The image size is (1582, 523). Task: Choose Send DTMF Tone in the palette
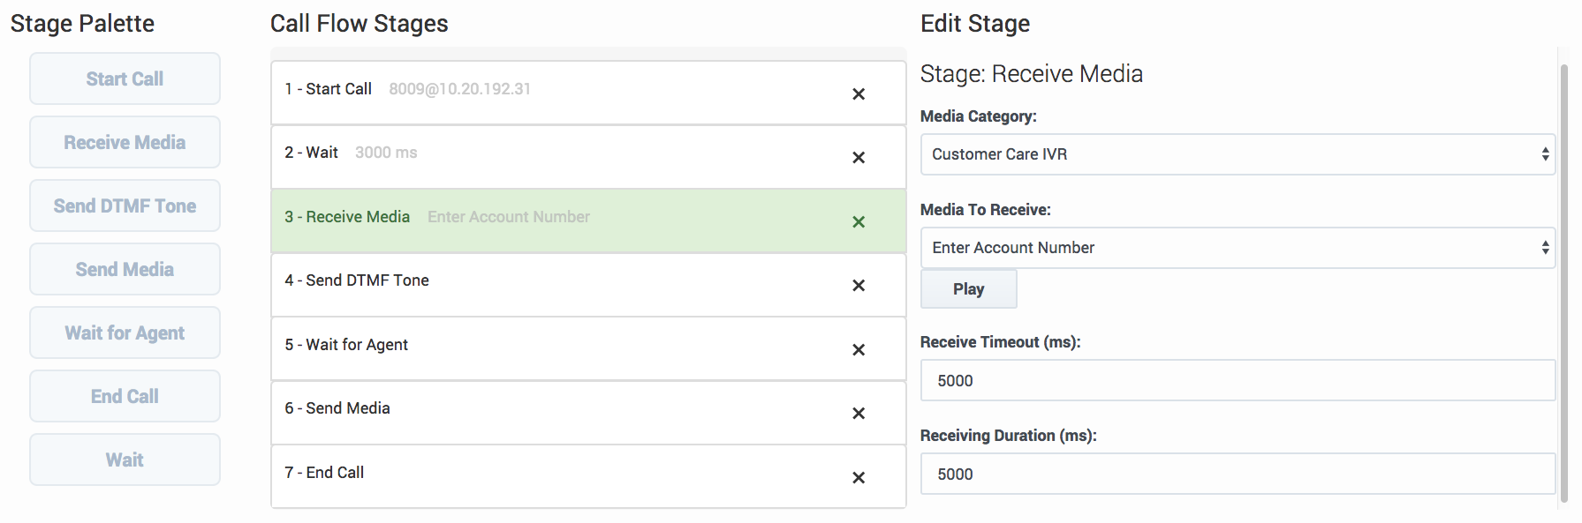[125, 205]
